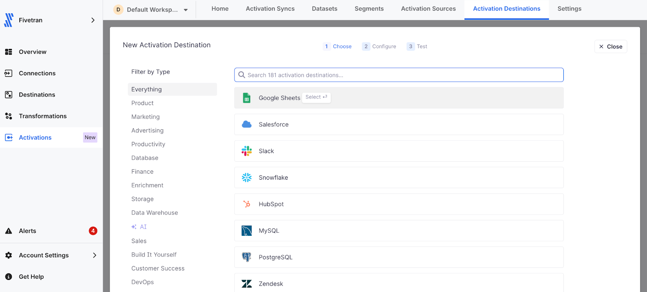This screenshot has height=292, width=647.
Task: Click the workspace avatar letter D
Action: [x=118, y=9]
